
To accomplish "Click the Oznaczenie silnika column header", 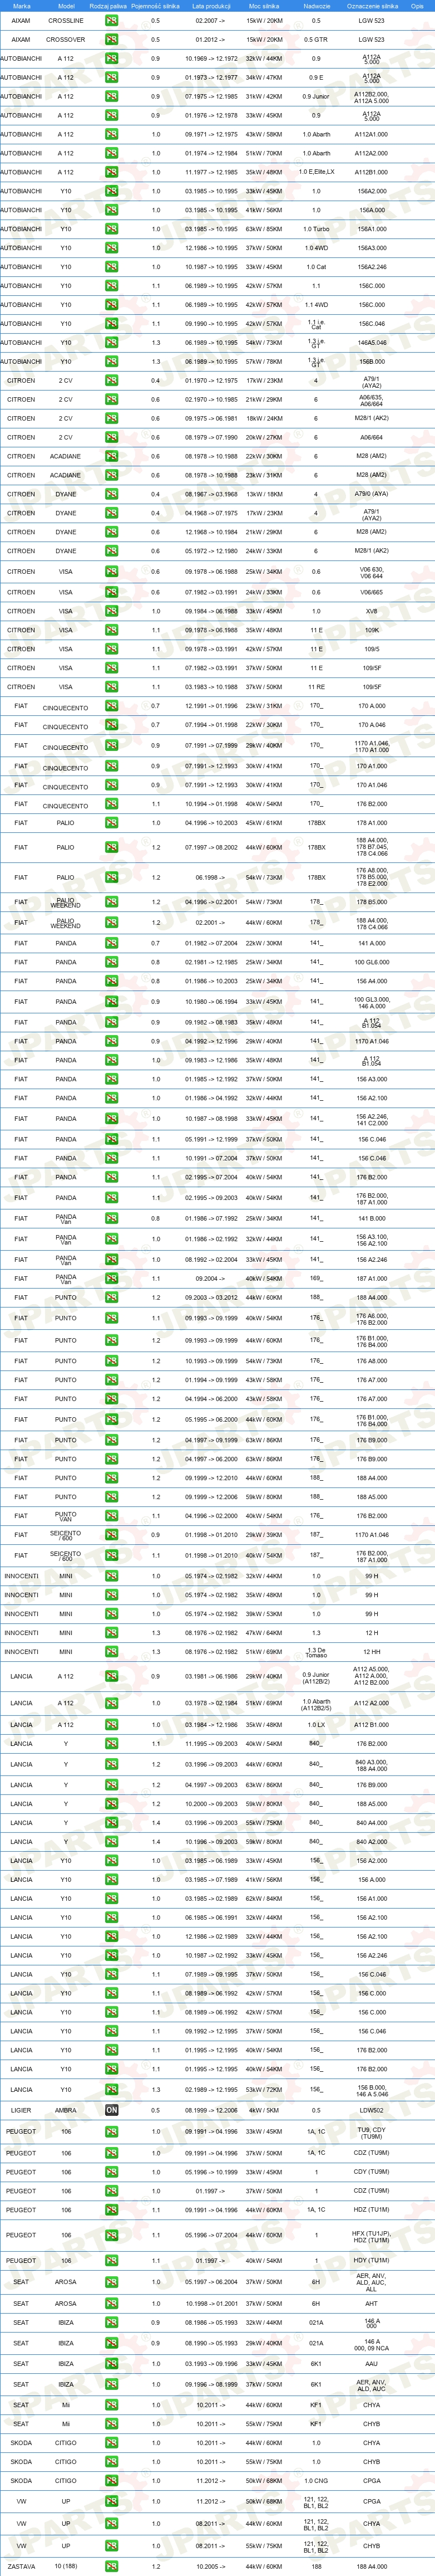I will 372,6.
